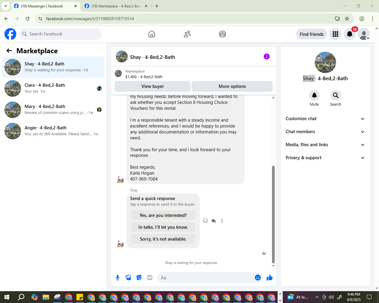Image resolution: width=379 pixels, height=303 pixels.
Task: Open the volume control in system tray
Action: click(x=331, y=297)
